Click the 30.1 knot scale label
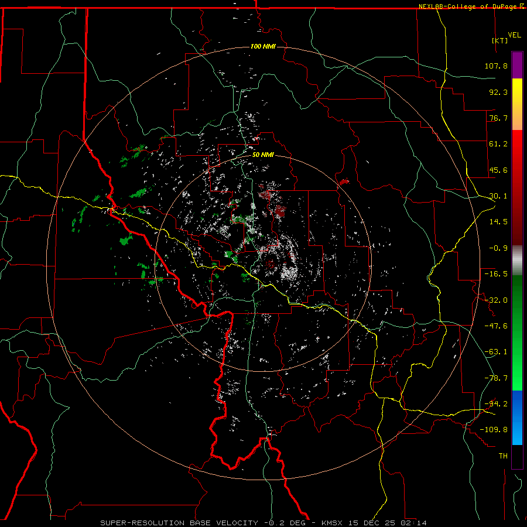Screen dimensions: 527x527 click(x=497, y=196)
